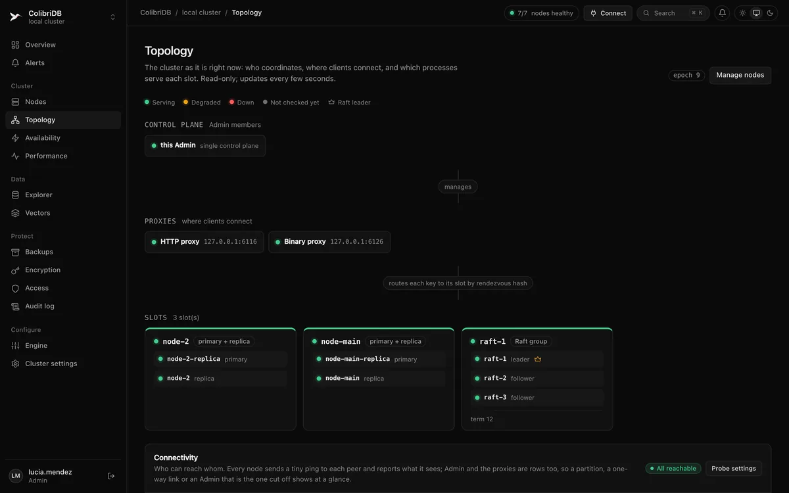Click the crown icon on raft-1 leader

click(x=537, y=360)
